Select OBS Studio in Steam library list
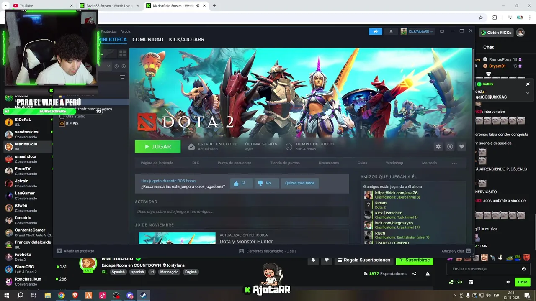This screenshot has height=301, width=536. coord(73,116)
